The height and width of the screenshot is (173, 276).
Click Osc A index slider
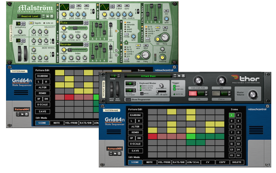75,28
